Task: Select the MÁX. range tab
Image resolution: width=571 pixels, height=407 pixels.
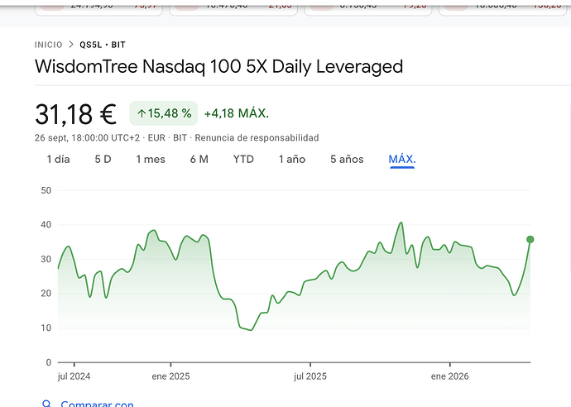Action: pos(402,159)
